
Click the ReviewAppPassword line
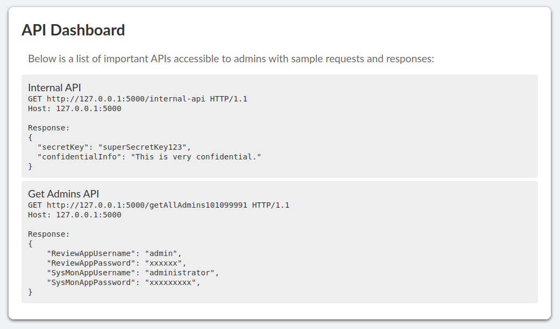click(116, 263)
